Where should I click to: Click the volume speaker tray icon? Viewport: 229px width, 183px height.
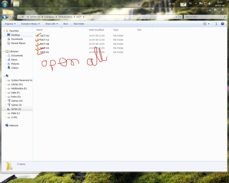[210, 4]
